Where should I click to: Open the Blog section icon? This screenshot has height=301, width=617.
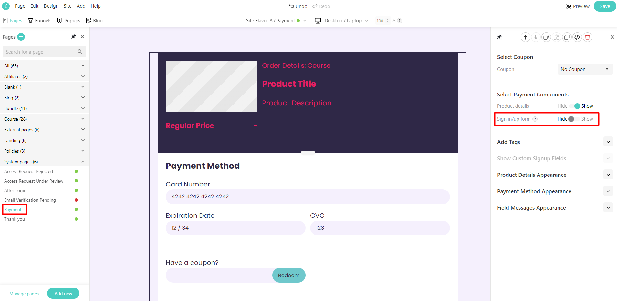pos(89,20)
